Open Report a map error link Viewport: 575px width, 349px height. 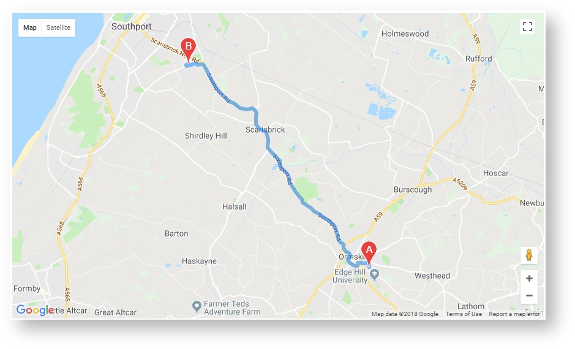(x=514, y=314)
